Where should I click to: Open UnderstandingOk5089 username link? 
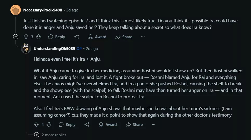click(x=54, y=49)
